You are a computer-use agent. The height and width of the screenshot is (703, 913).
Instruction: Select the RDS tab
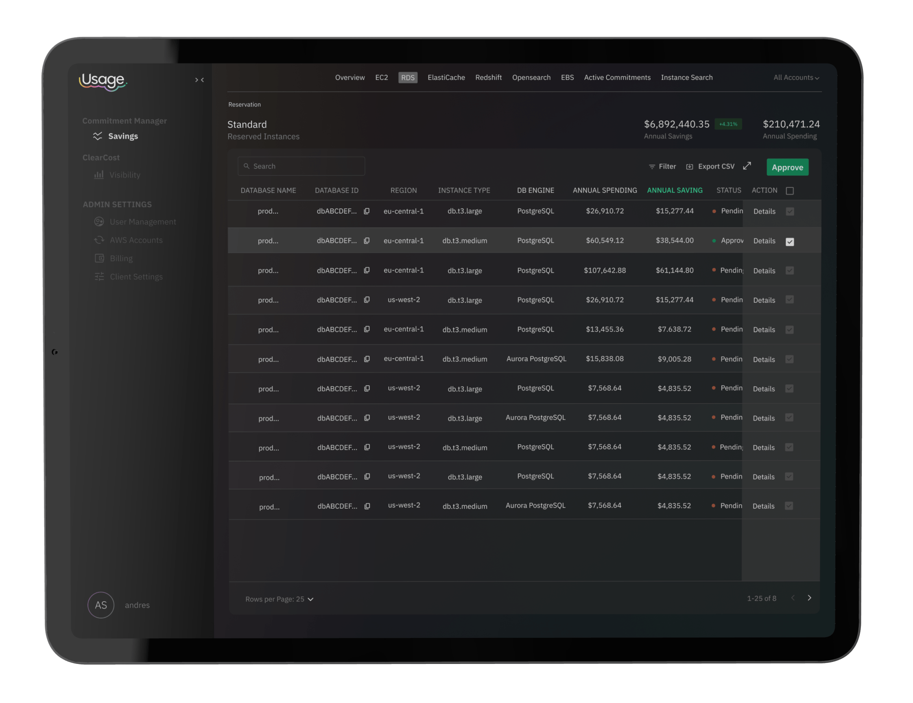(408, 78)
